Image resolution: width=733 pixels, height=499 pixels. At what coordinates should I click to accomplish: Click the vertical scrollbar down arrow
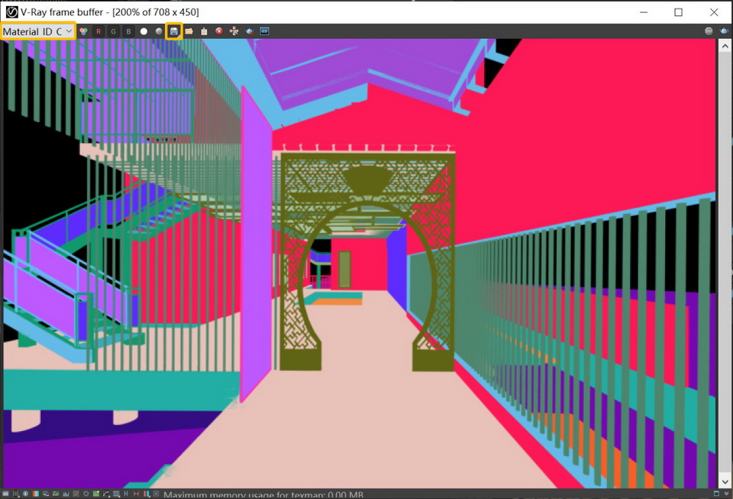coord(724,482)
